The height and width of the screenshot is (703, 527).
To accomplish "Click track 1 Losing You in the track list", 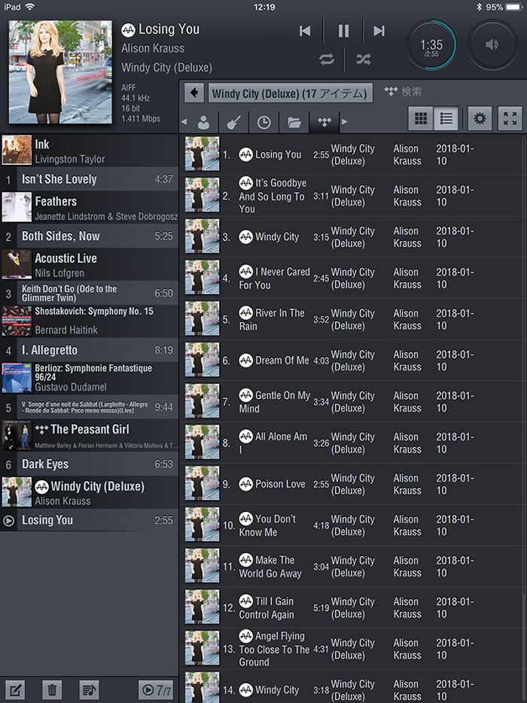I will click(351, 155).
